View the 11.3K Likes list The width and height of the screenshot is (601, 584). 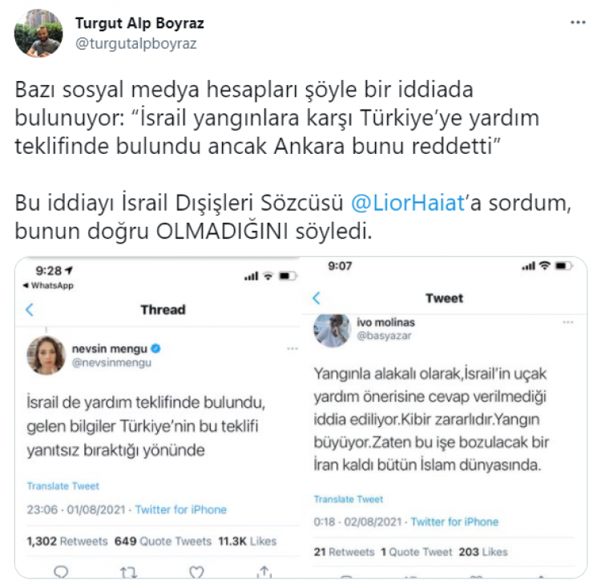coord(248,541)
